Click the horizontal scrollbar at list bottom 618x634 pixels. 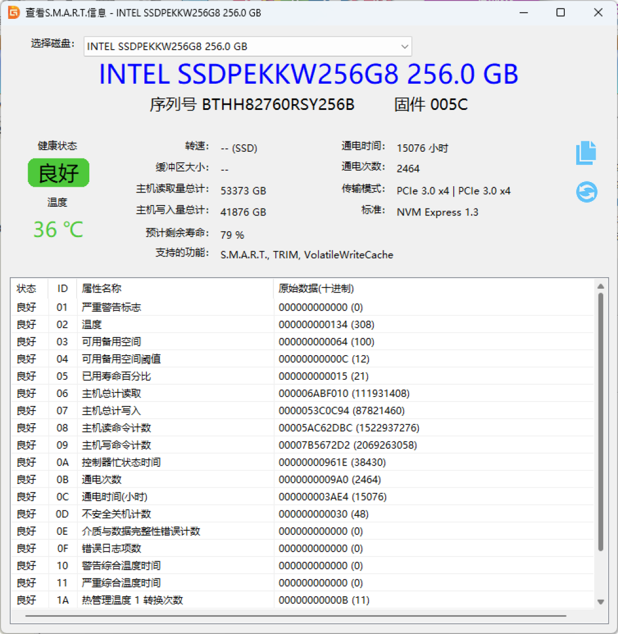(x=296, y=616)
